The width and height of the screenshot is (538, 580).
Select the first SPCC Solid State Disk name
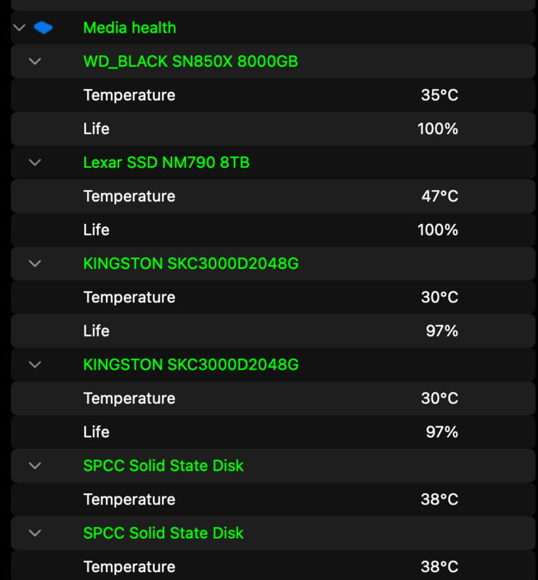pos(163,465)
